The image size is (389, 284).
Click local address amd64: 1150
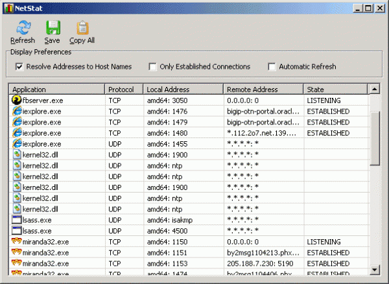[x=167, y=242]
